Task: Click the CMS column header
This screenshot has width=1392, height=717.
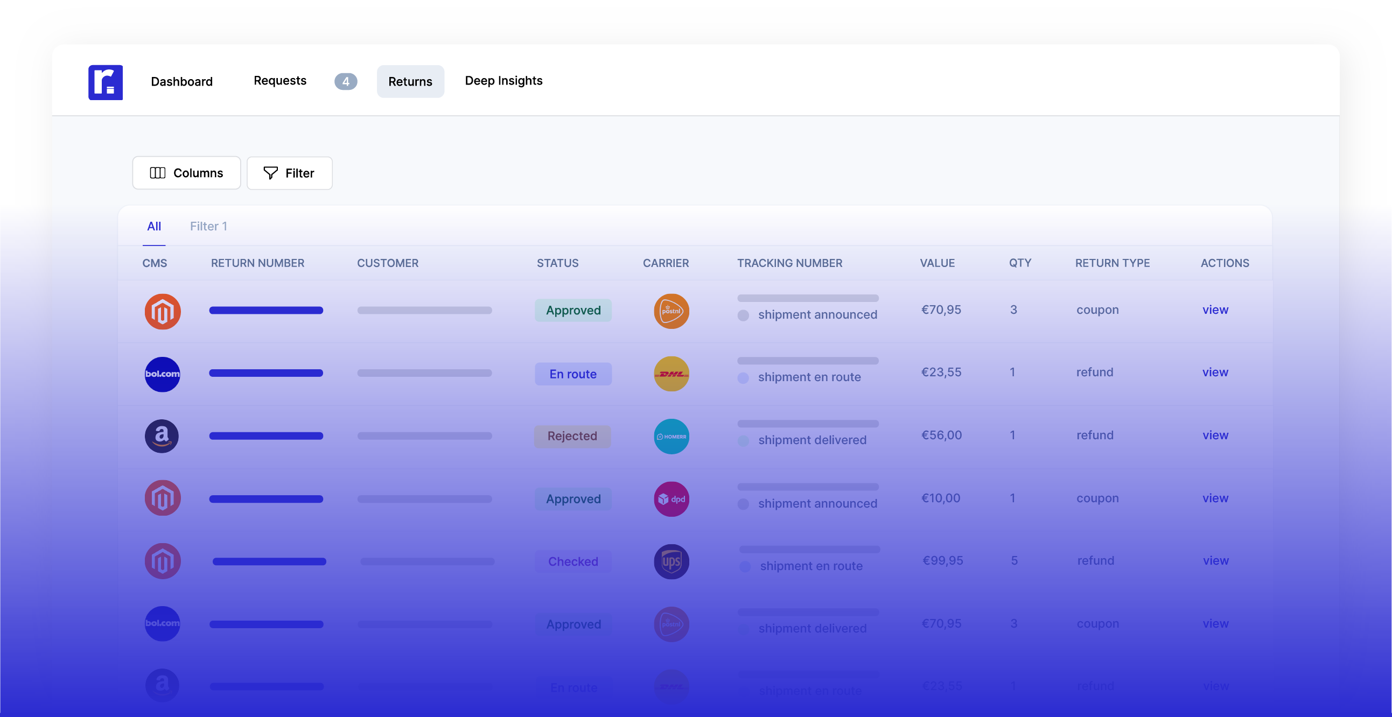Action: click(155, 263)
